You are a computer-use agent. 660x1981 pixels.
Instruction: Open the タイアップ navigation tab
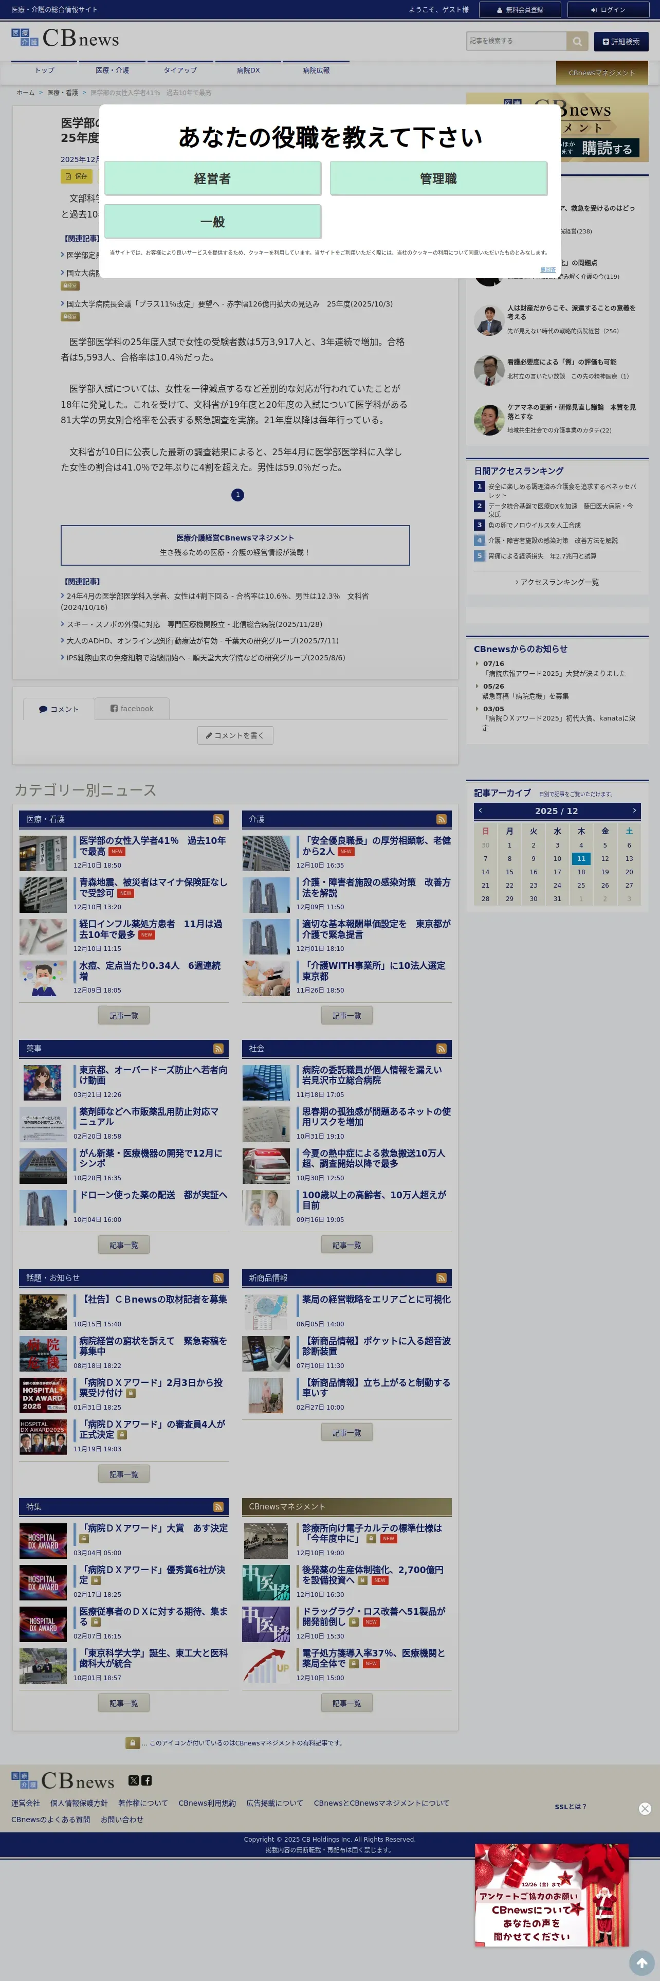pos(180,71)
